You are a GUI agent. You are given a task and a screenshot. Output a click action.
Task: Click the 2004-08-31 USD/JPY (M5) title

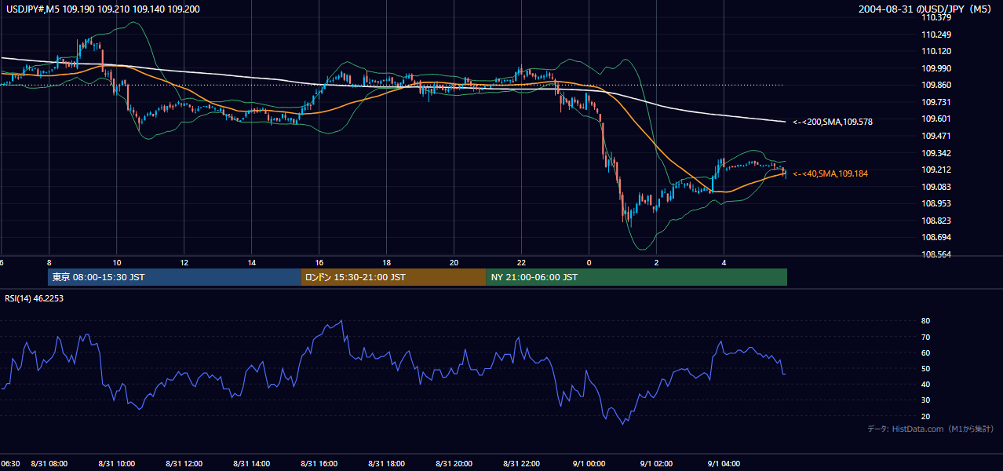coord(925,9)
